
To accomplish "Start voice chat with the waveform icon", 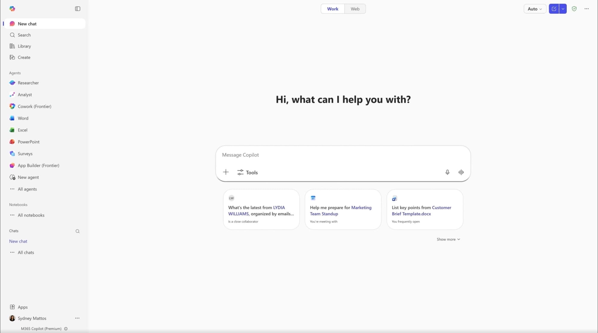I will coord(461,172).
